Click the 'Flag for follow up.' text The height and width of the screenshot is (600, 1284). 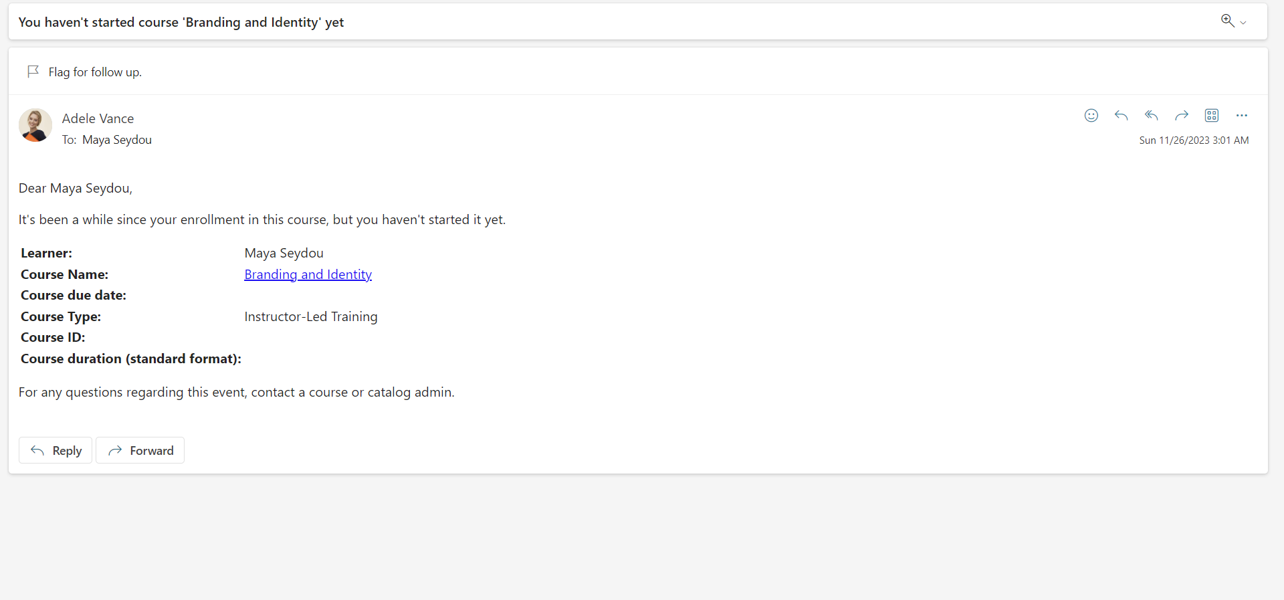click(95, 72)
